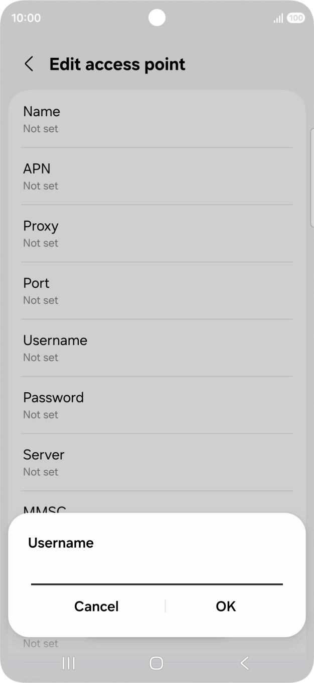Tap the Back navigation icon
314x683 pixels.
[244, 663]
